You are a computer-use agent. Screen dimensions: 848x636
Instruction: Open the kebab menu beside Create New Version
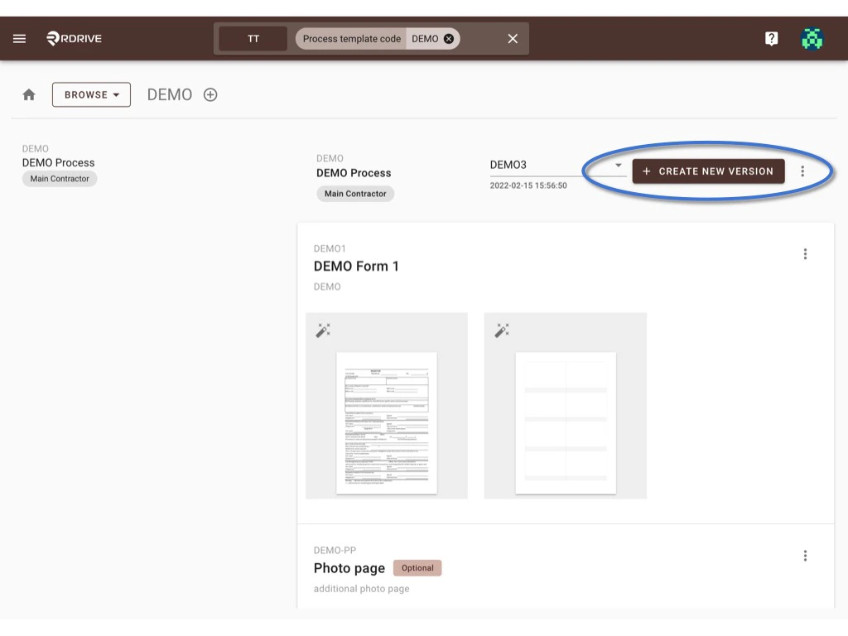tap(802, 171)
